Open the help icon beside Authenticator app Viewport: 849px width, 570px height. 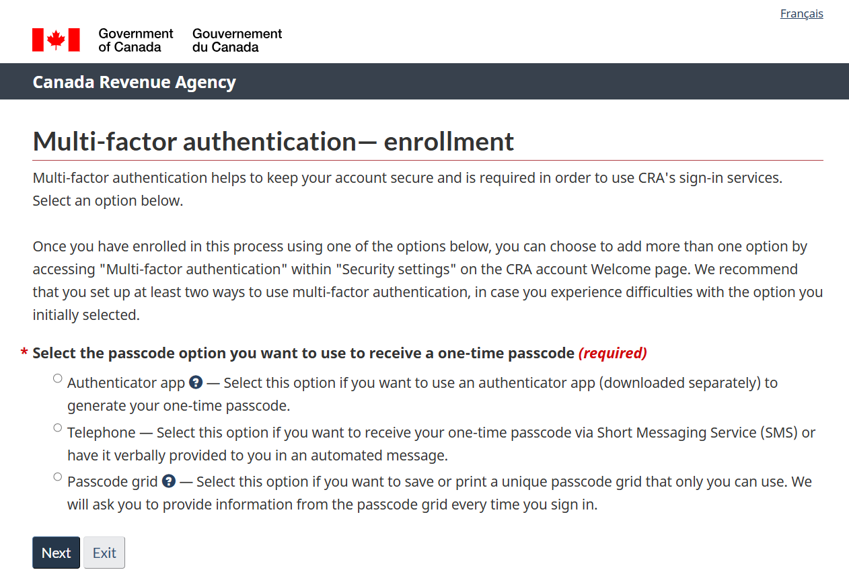pyautogui.click(x=196, y=382)
